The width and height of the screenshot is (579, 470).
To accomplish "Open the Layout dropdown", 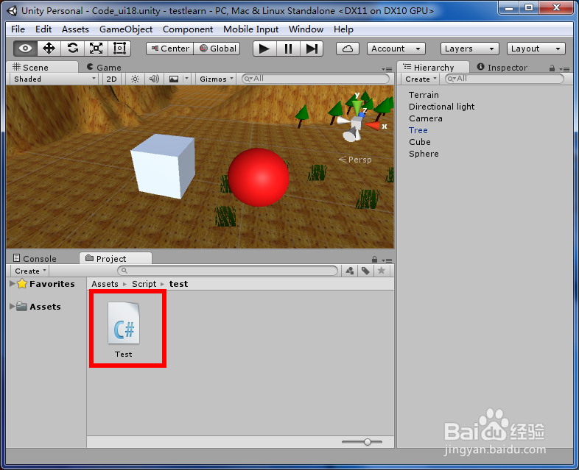I will (x=536, y=49).
